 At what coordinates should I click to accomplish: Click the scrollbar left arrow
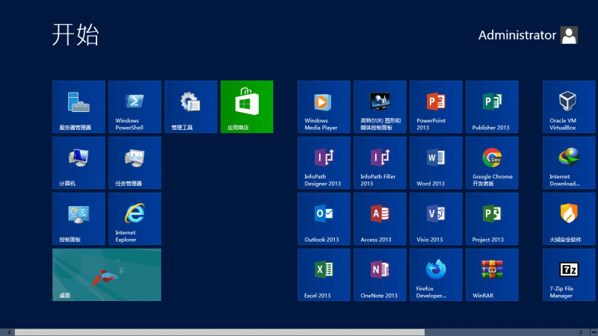click(9, 332)
